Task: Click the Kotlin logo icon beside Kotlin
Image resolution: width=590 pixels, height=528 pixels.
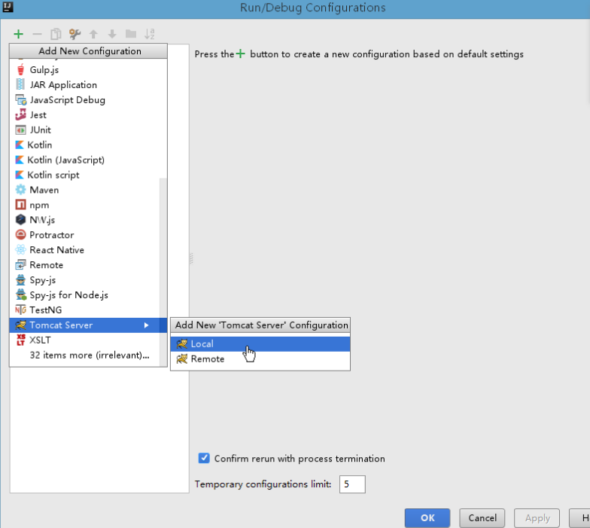Action: [20, 145]
